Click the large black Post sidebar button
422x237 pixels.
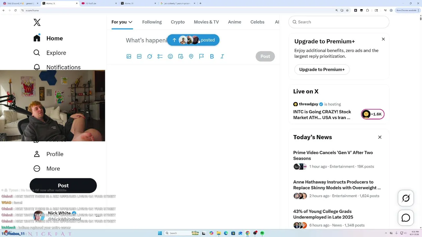tap(63, 185)
